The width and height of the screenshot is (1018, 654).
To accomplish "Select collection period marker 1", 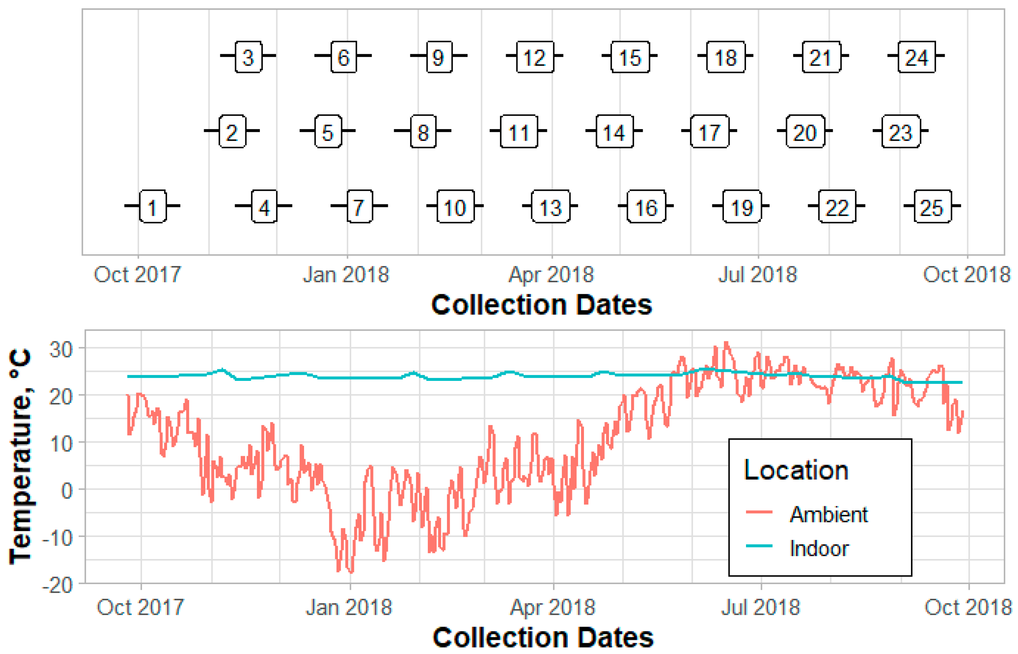I will 152,206.
